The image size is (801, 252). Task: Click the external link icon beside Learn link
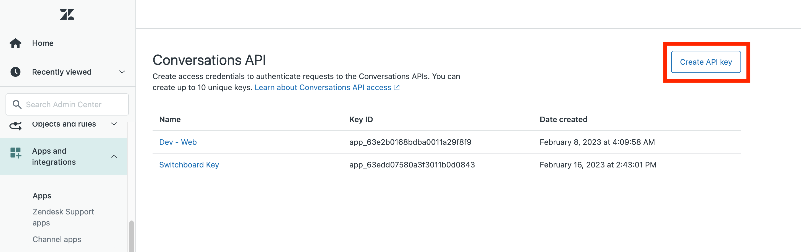click(396, 87)
